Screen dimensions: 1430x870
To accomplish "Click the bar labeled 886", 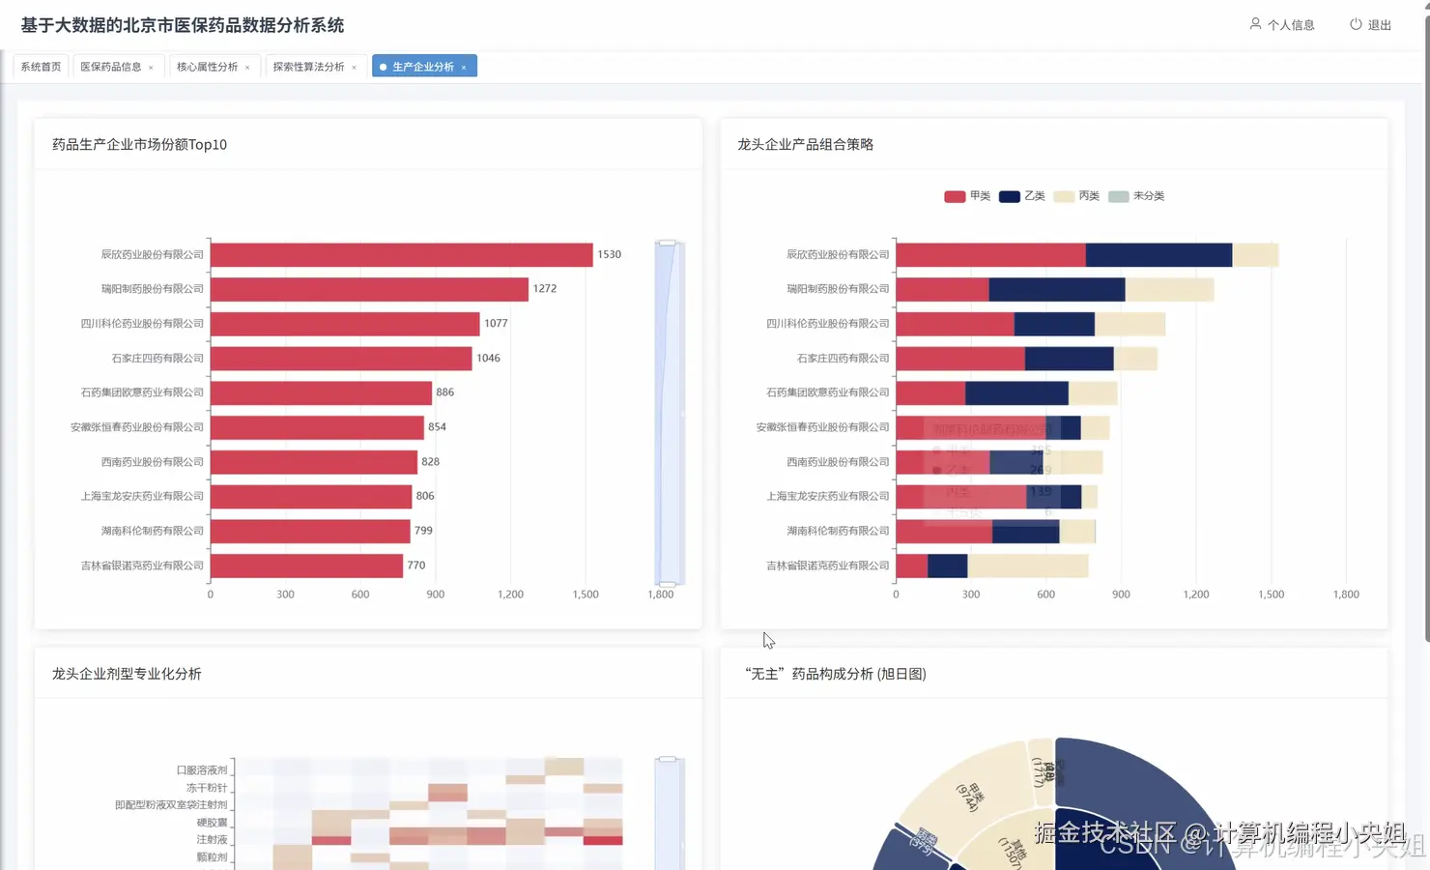I will click(321, 392).
